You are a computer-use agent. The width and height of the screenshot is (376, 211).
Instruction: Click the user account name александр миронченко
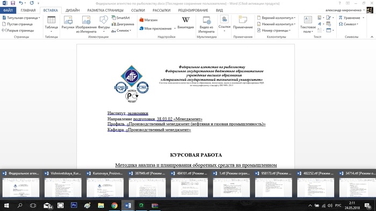(x=343, y=10)
